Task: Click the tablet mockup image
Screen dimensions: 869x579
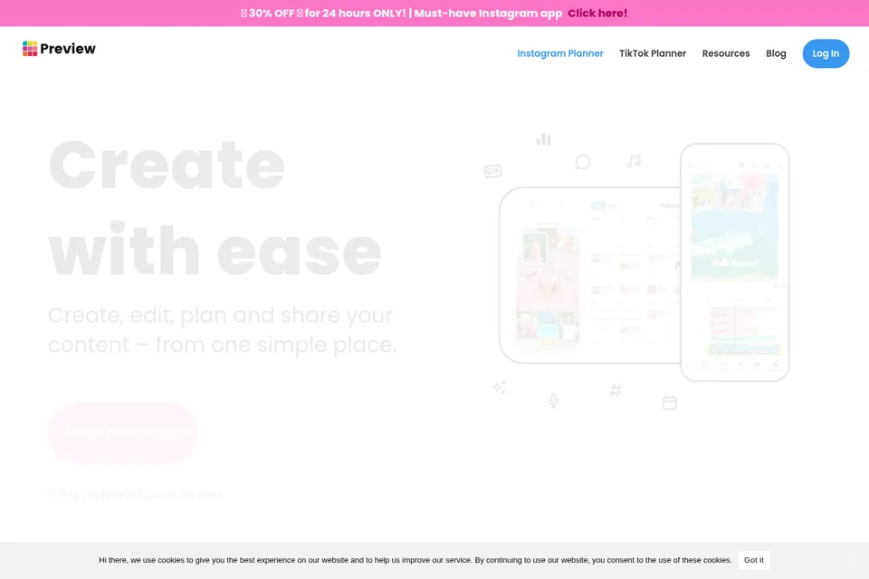Action: click(x=589, y=275)
